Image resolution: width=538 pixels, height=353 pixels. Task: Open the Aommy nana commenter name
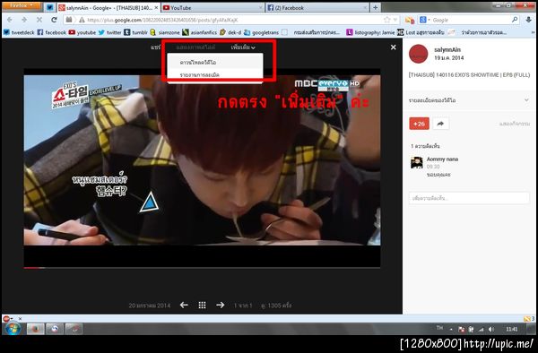tap(442, 159)
